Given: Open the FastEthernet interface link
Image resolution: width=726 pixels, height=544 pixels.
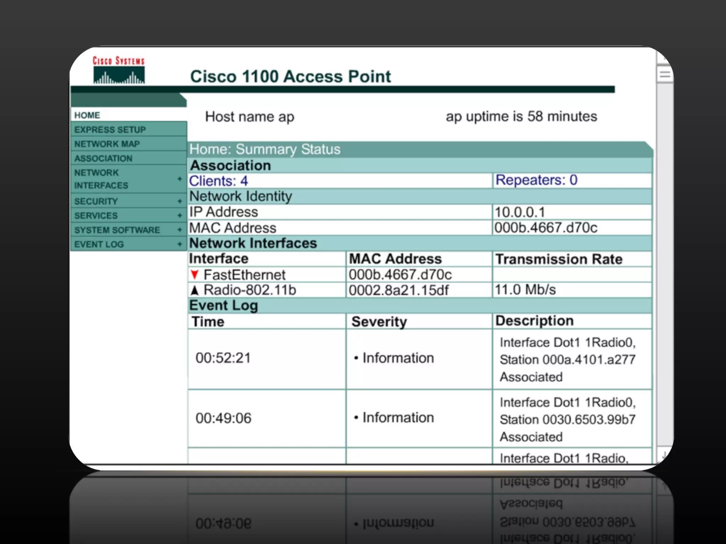Looking at the screenshot, I should 244,274.
